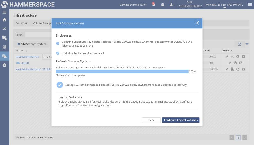This screenshot has height=145, width=254.
Task: Select page 1 in pagination
Action: [x=238, y=137]
